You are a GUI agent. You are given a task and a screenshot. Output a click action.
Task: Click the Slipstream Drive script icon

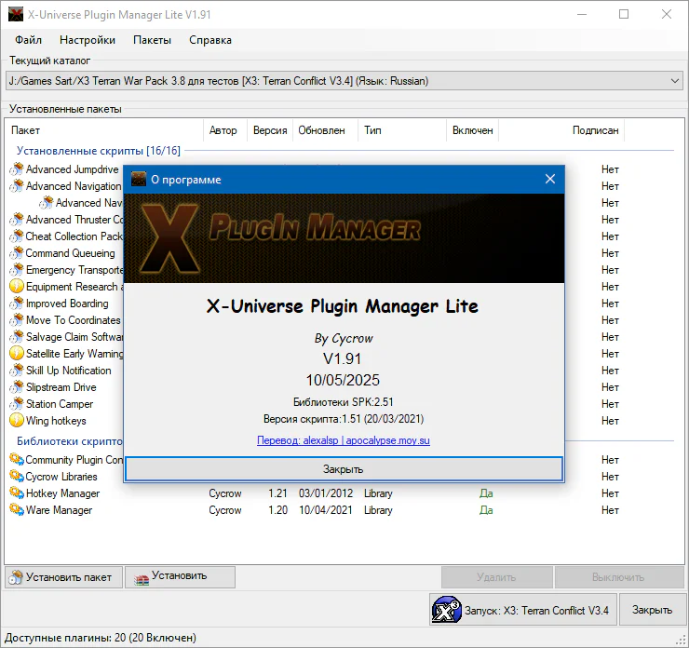(x=16, y=387)
